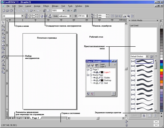Screen dimensions: 164x128
Task: Open the zoom level 100% dropdown
Action: (63, 11)
